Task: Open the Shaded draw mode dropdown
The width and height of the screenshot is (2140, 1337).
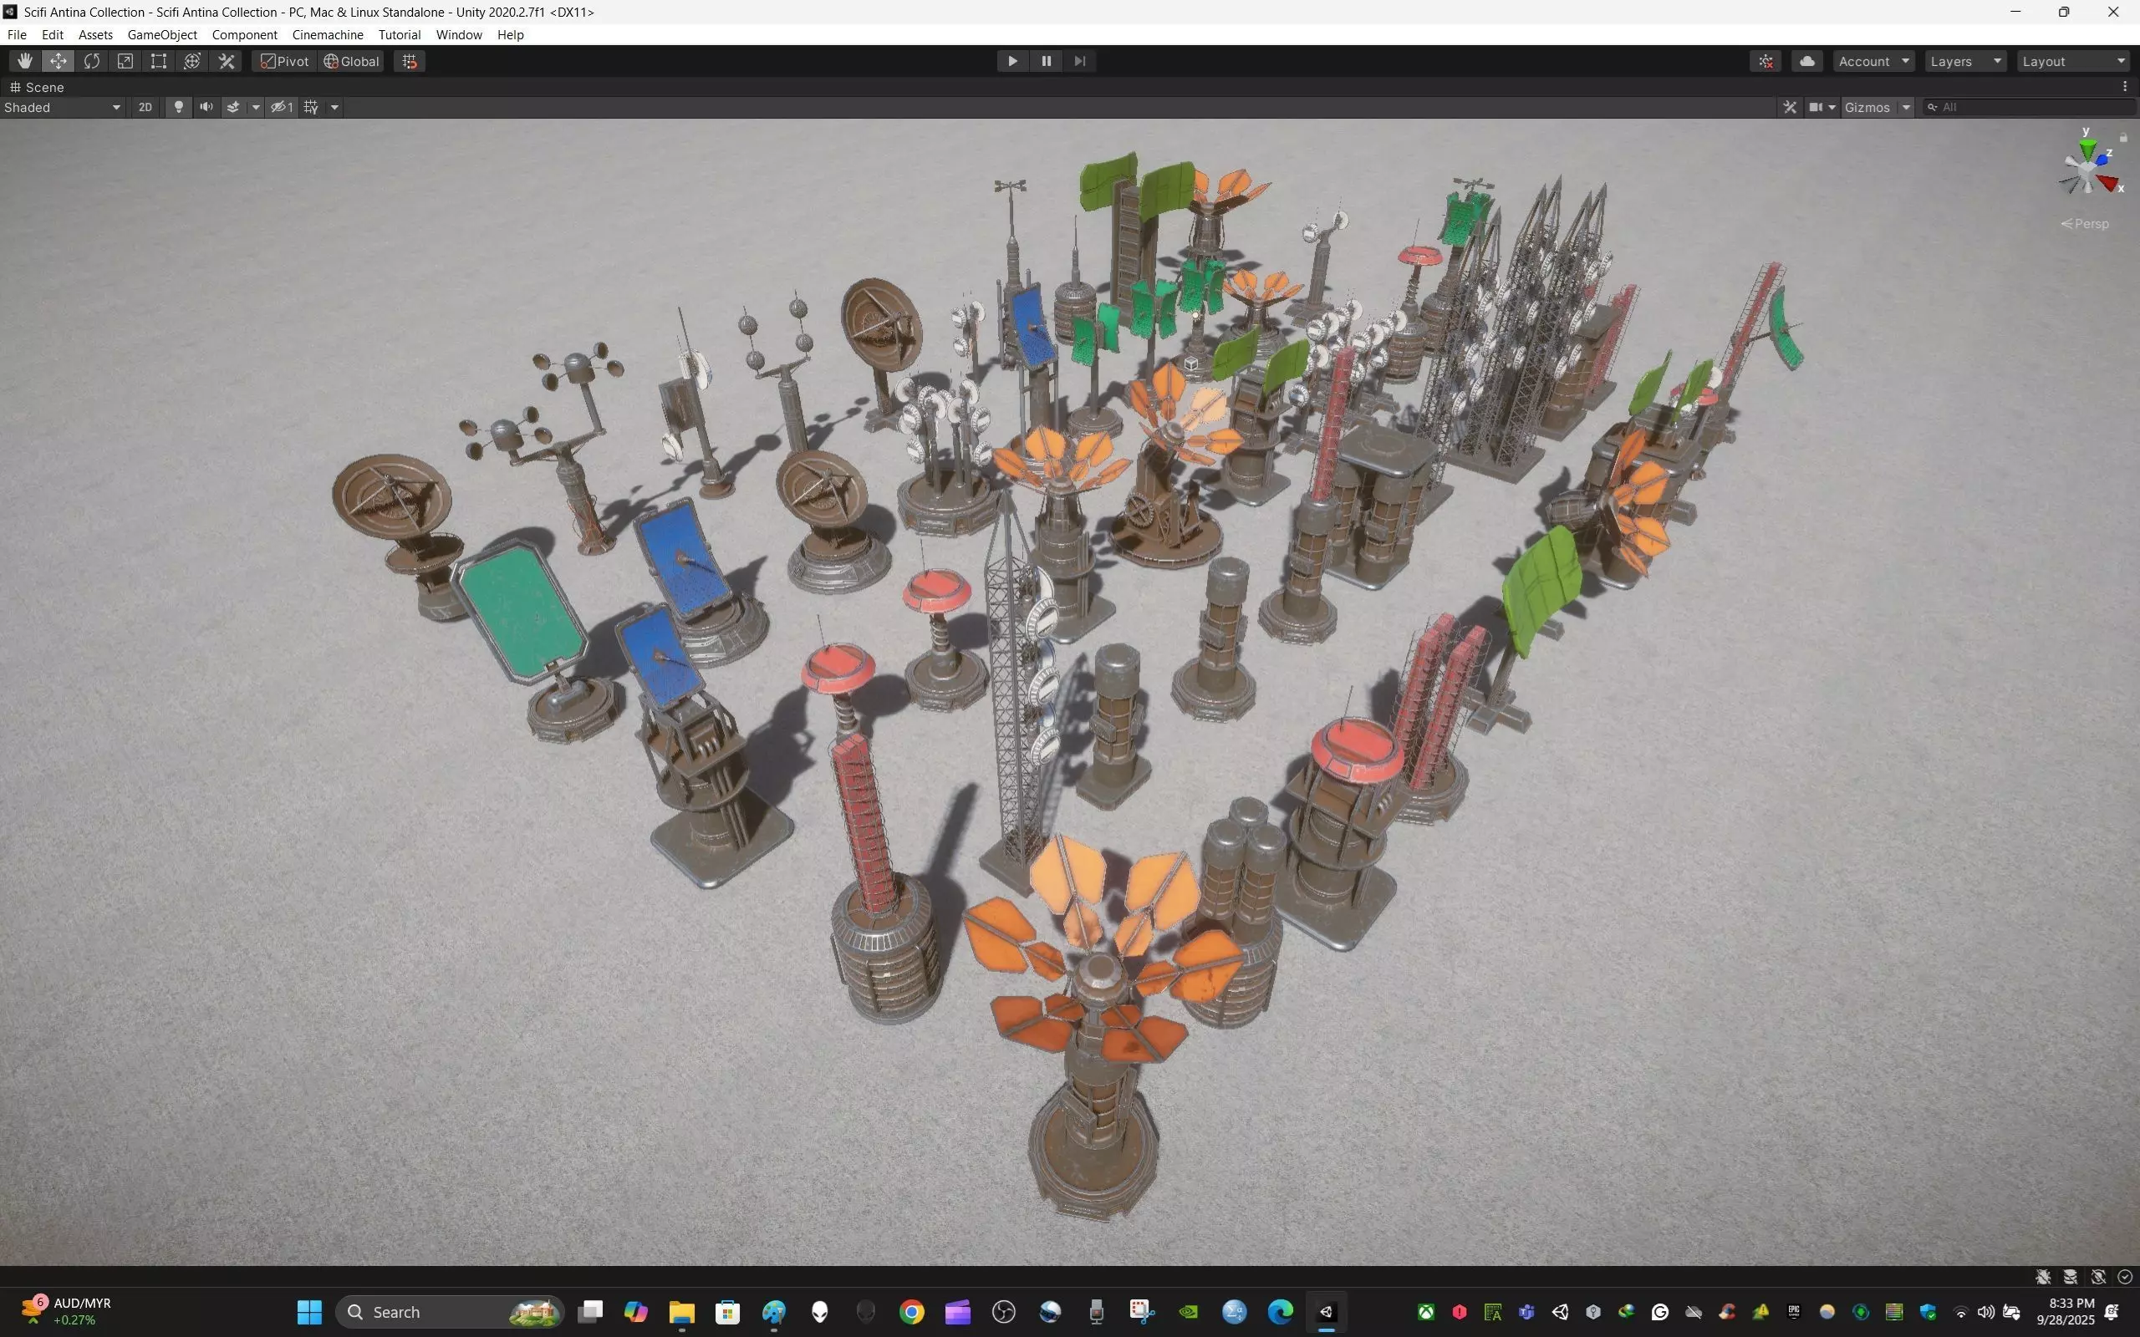Action: [x=62, y=107]
